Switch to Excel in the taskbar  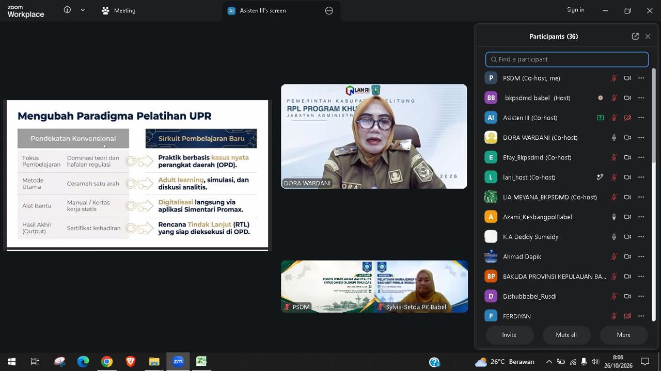pyautogui.click(x=201, y=362)
